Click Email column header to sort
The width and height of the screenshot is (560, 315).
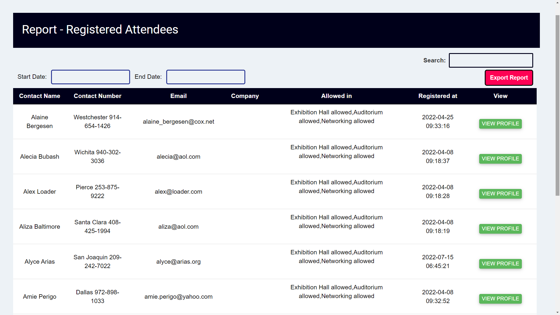pyautogui.click(x=178, y=96)
